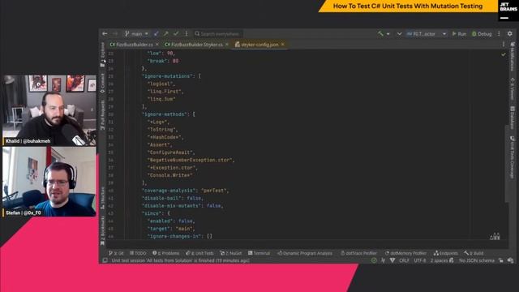This screenshot has width=519, height=292.
Task: Click the green status indicator in status bar
Action: click(x=374, y=260)
